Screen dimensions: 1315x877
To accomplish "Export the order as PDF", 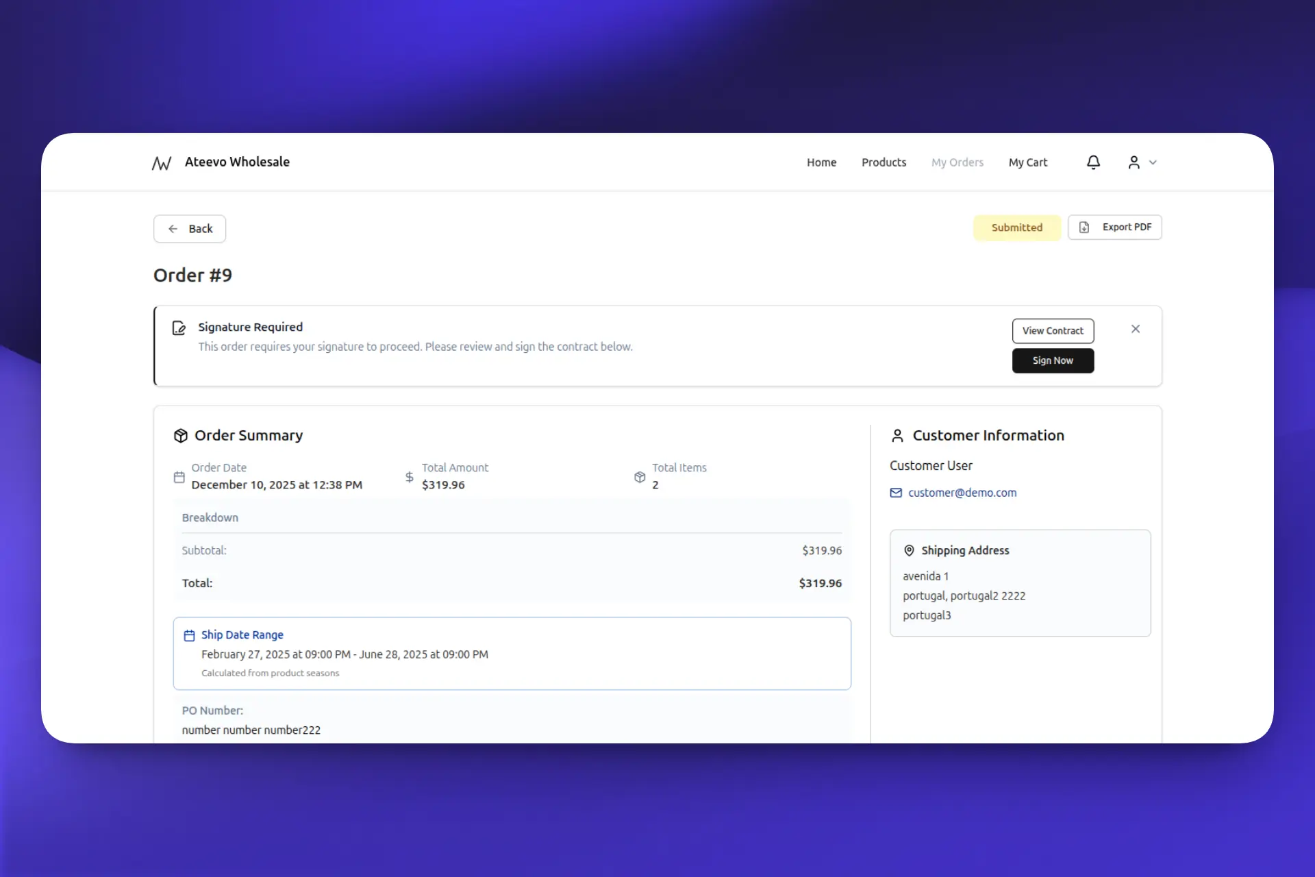I will [1114, 227].
